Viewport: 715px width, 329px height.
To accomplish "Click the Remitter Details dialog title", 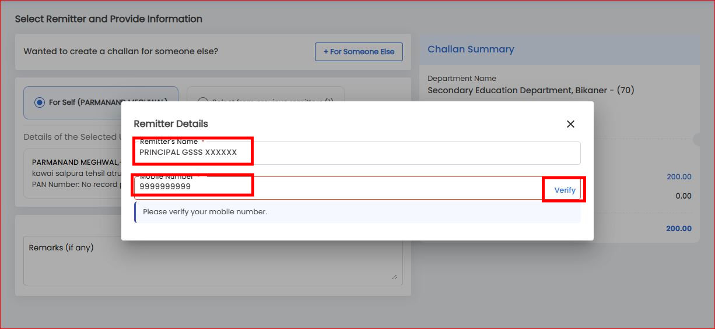I will coord(171,123).
